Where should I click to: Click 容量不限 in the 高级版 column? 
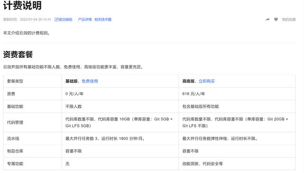pos(190,151)
